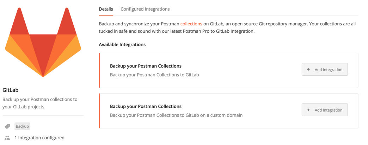
Task: Click the Available Integrations heading
Action: (x=122, y=45)
